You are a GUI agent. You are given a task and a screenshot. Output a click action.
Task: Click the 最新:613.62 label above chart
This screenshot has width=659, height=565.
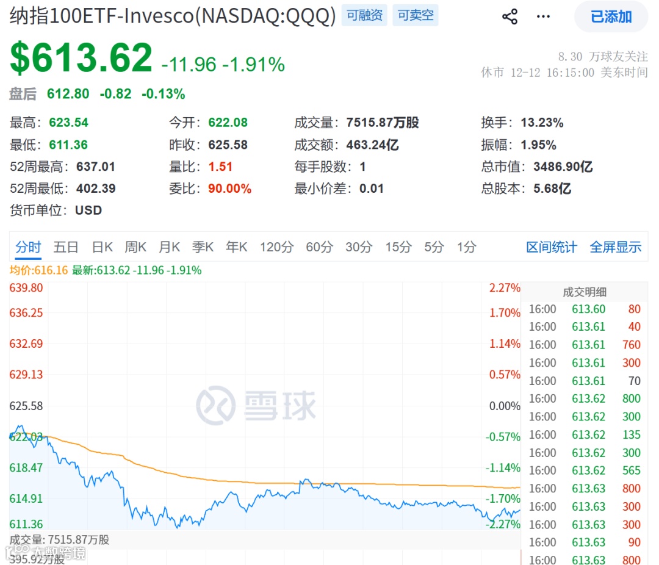tap(137, 270)
